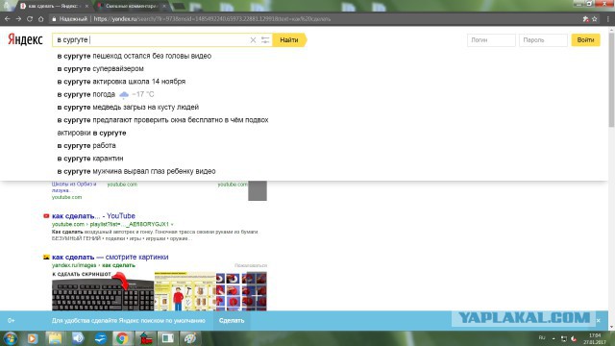Reload the page with the refresh icon
The image size is (615, 346).
[x=30, y=19]
